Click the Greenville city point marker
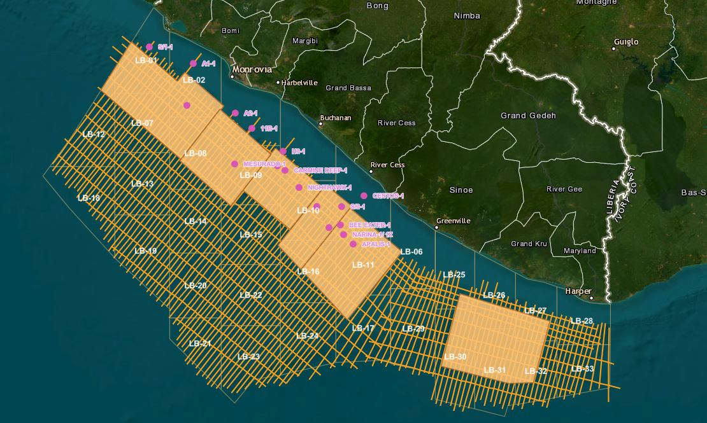The image size is (707, 423). [x=436, y=228]
